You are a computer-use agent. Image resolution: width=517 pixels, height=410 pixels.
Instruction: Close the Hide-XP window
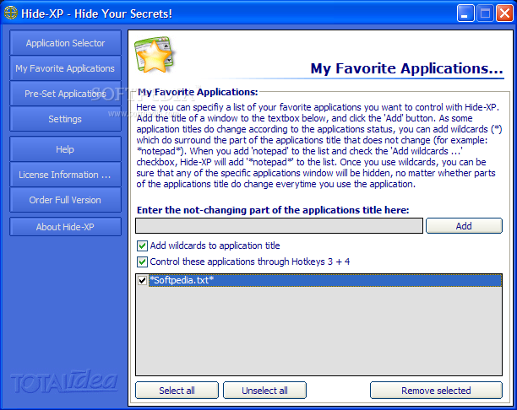point(504,13)
